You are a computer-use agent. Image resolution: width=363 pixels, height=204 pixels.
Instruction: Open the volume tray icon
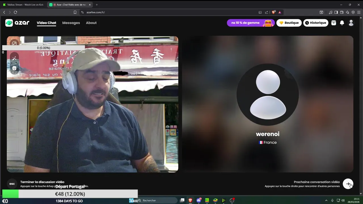point(343,201)
